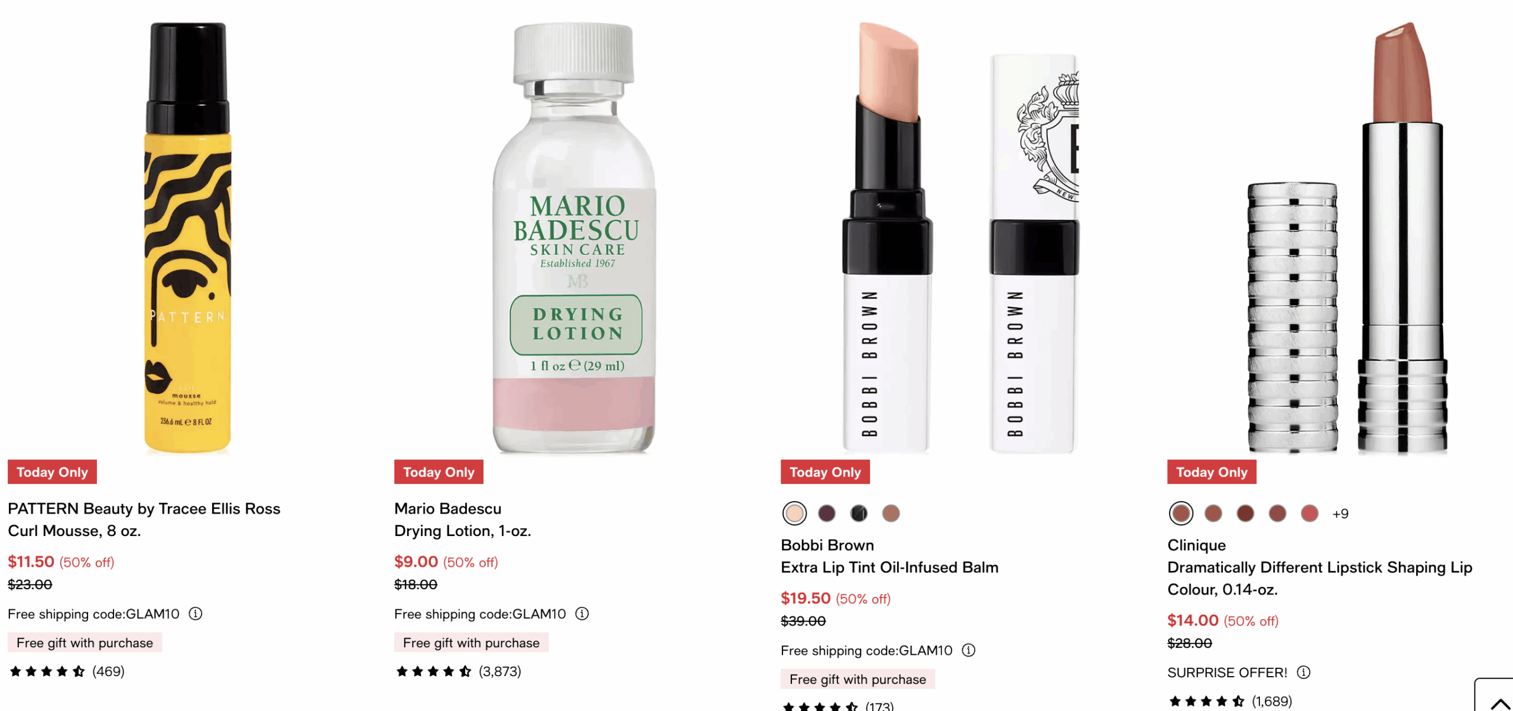Expand the +9 more Clinique colors
This screenshot has width=1513, height=711.
point(1340,514)
